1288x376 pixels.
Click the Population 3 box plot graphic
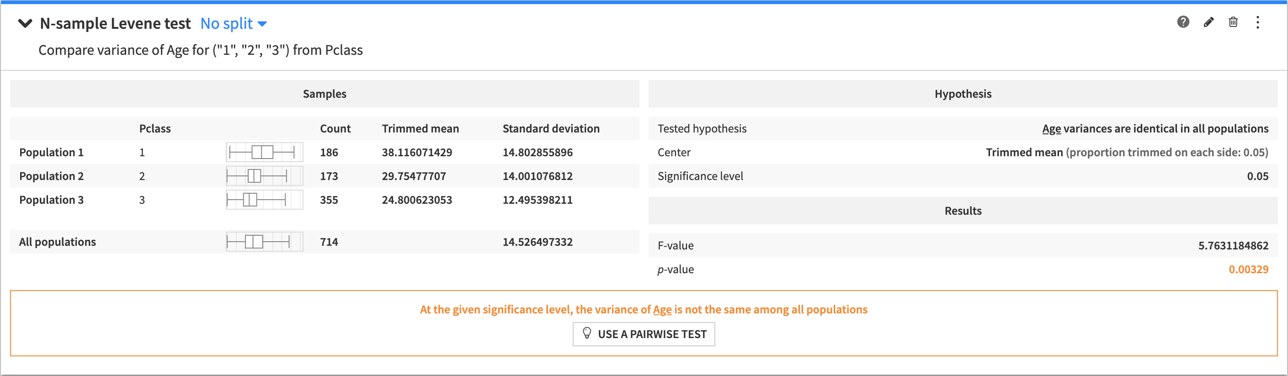(x=264, y=200)
